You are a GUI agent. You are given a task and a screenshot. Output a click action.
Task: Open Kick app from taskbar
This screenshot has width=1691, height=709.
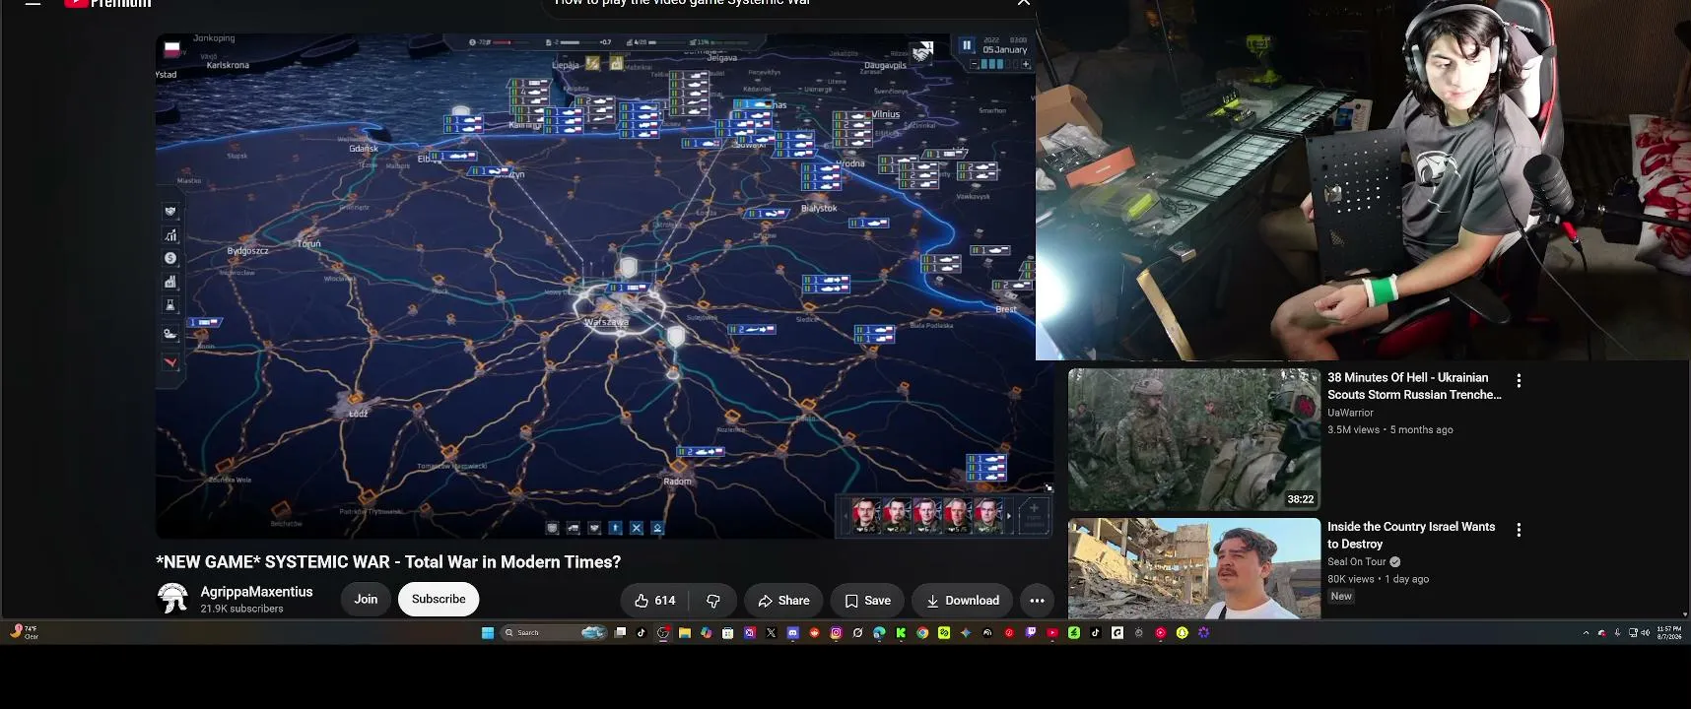901,633
